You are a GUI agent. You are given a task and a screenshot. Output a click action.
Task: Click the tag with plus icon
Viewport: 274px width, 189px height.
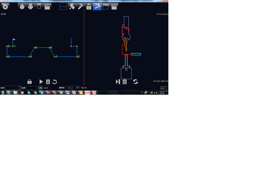tap(72, 7)
